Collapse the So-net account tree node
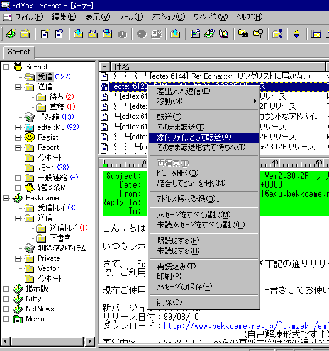Image resolution: width=329 pixels, height=351 pixels. pyautogui.click(x=6, y=67)
